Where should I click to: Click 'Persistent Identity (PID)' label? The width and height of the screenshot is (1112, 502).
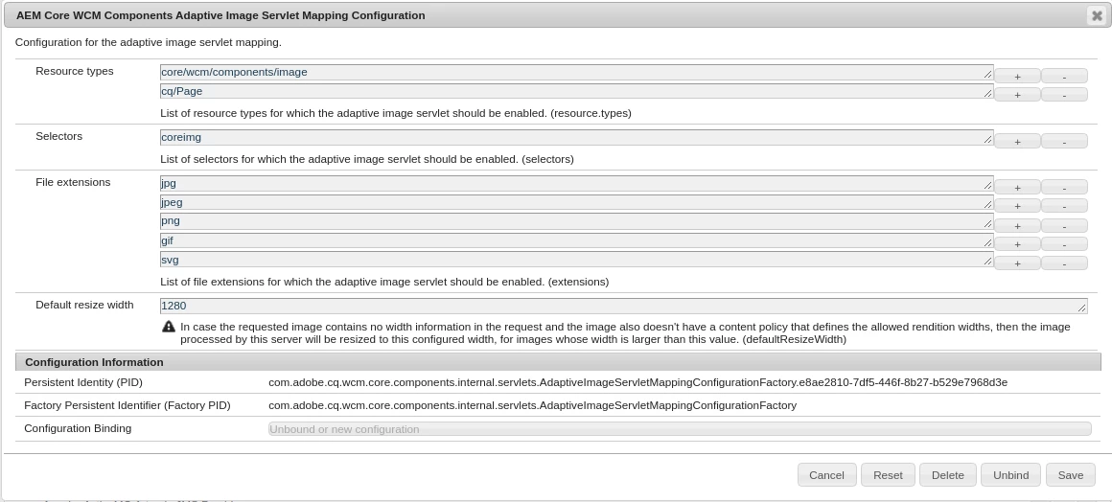coord(83,383)
